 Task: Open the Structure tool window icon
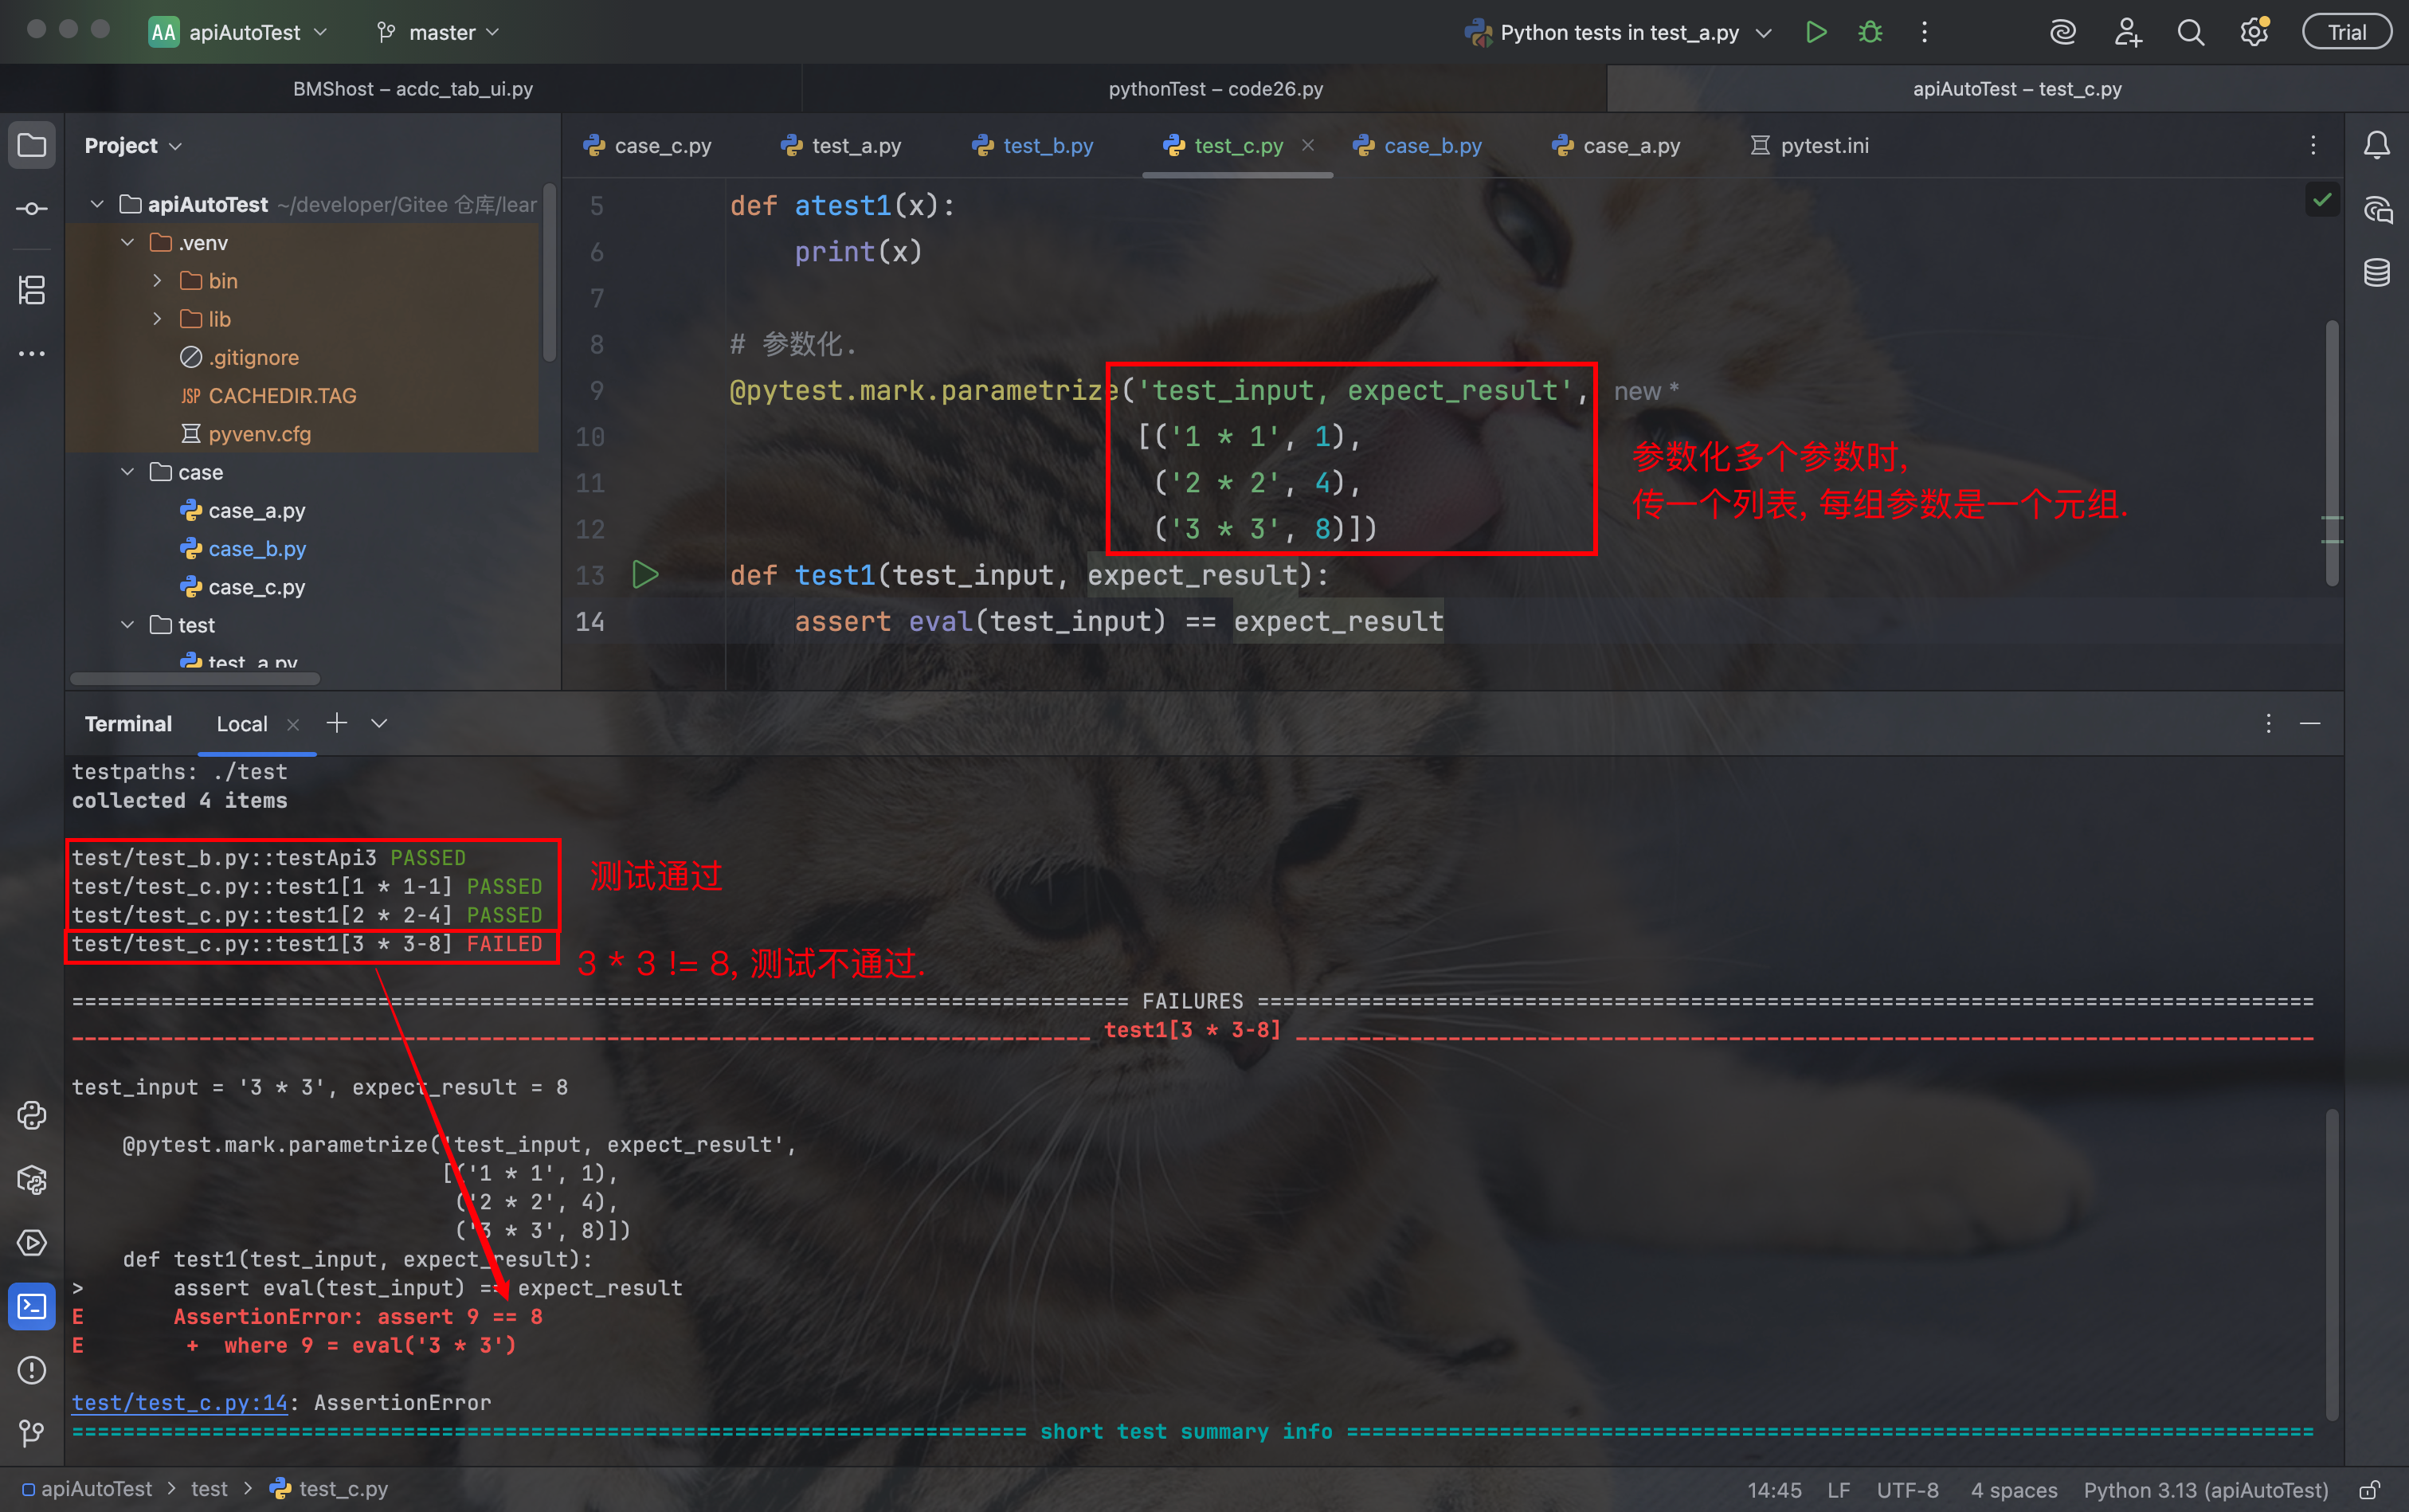pyautogui.click(x=32, y=290)
